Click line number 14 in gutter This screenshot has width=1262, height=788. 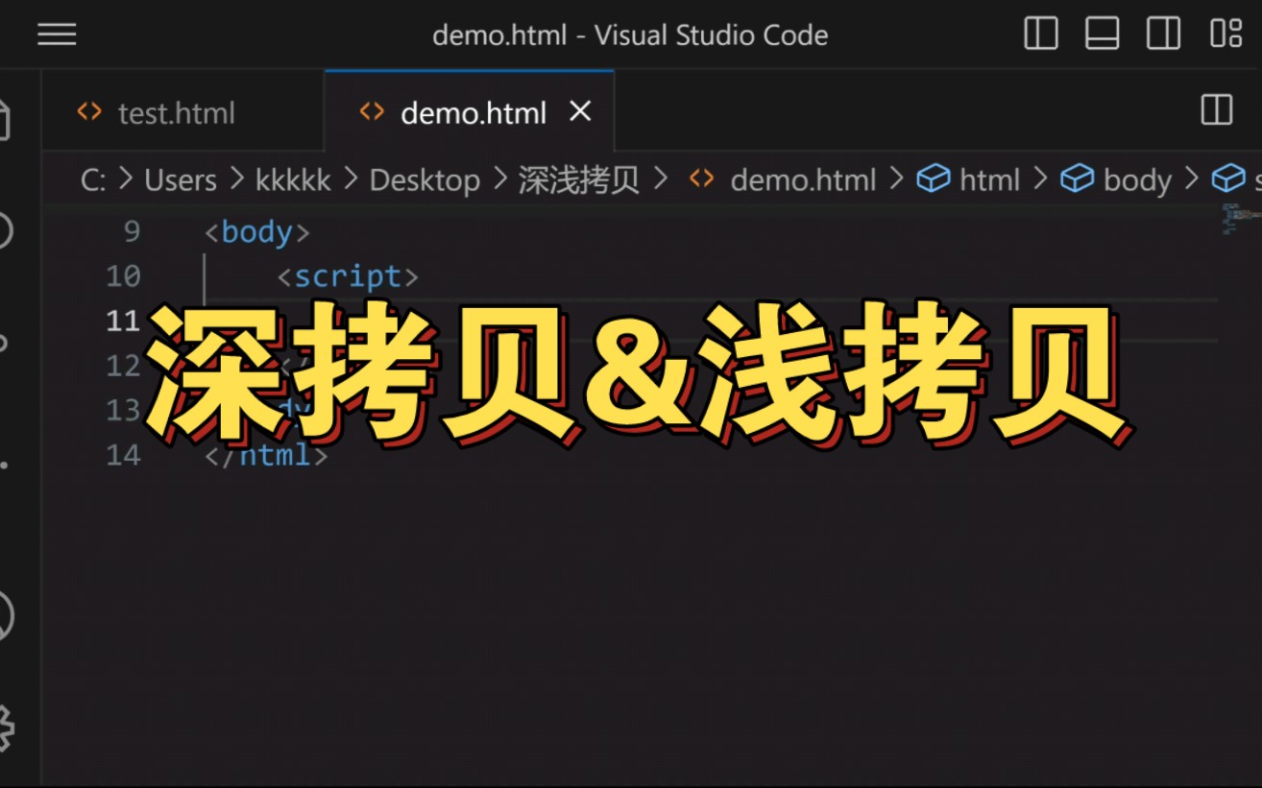pyautogui.click(x=123, y=455)
